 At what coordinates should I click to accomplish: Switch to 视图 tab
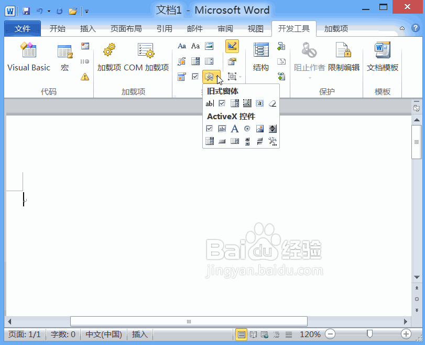tap(256, 28)
